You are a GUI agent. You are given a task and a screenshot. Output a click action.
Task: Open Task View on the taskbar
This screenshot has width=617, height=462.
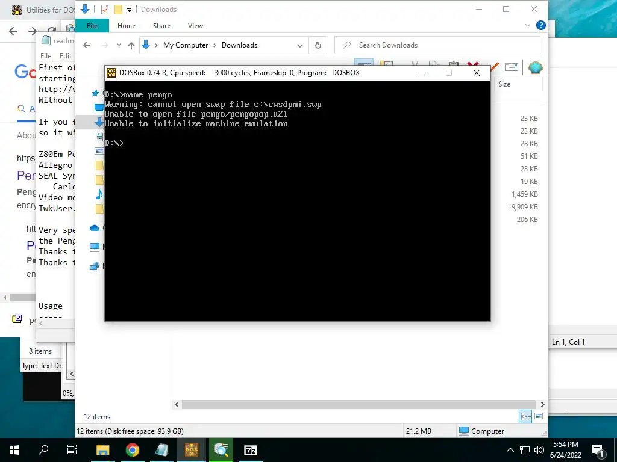tap(72, 450)
